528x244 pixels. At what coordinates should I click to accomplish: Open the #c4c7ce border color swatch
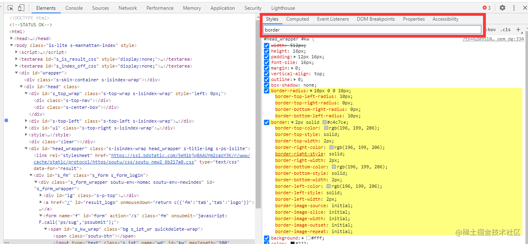pyautogui.click(x=325, y=123)
